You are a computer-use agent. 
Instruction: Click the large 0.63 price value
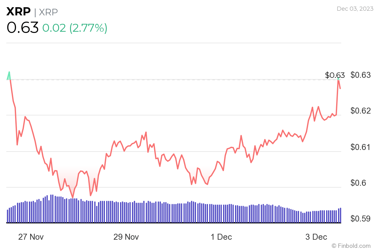click(x=23, y=28)
